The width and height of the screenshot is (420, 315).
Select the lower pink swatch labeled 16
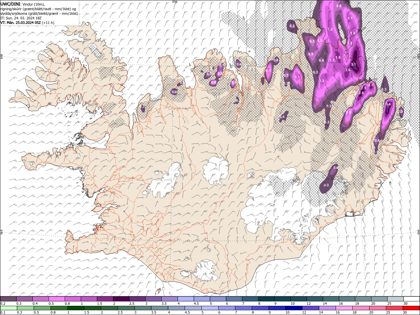pos(344,308)
